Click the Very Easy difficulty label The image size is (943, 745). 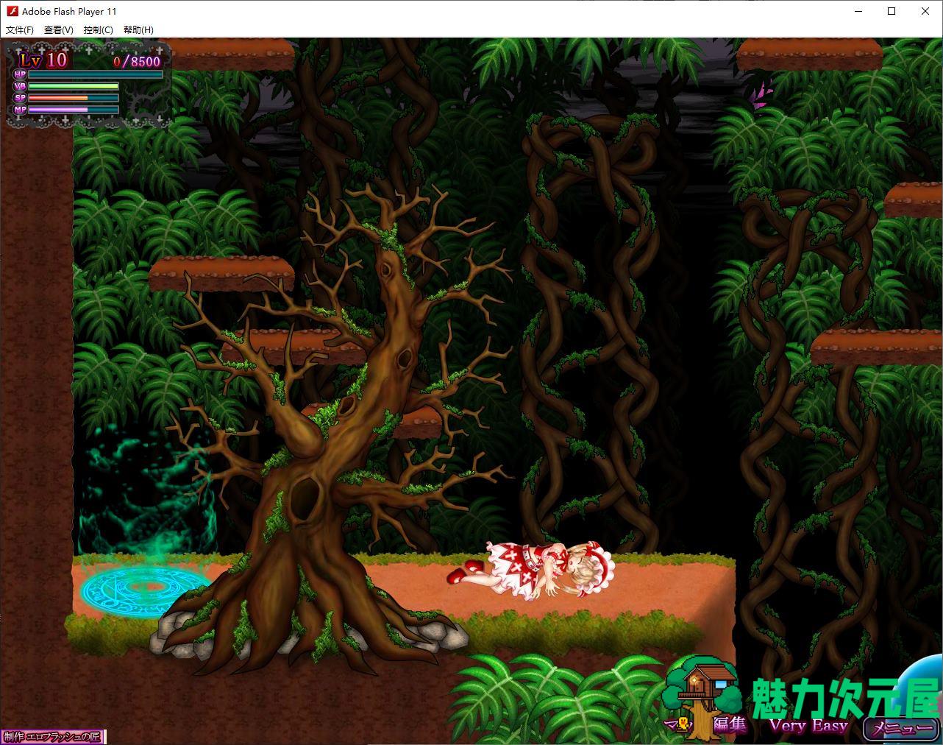(808, 725)
